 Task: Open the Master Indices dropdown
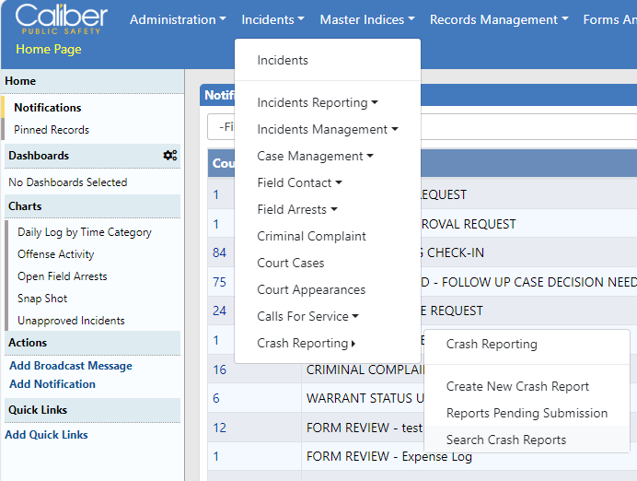[x=366, y=19]
